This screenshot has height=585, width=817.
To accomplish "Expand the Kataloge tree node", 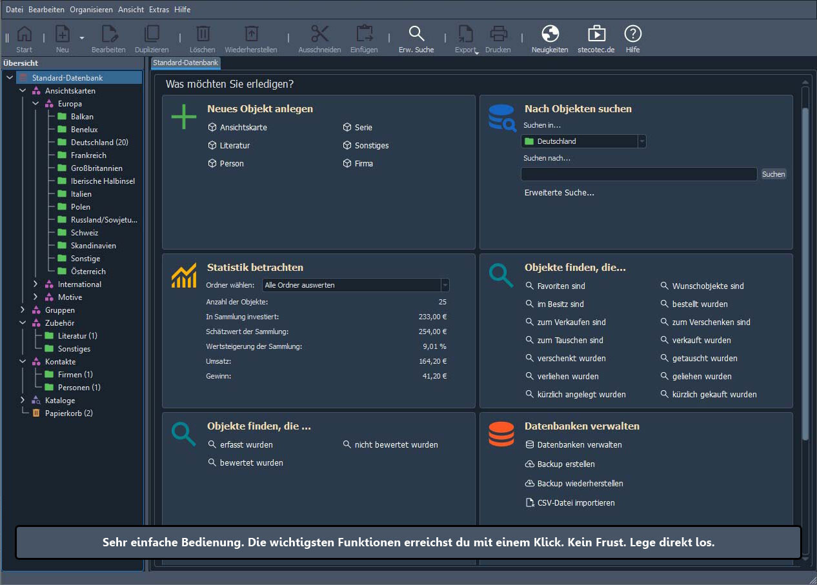I will (x=23, y=401).
